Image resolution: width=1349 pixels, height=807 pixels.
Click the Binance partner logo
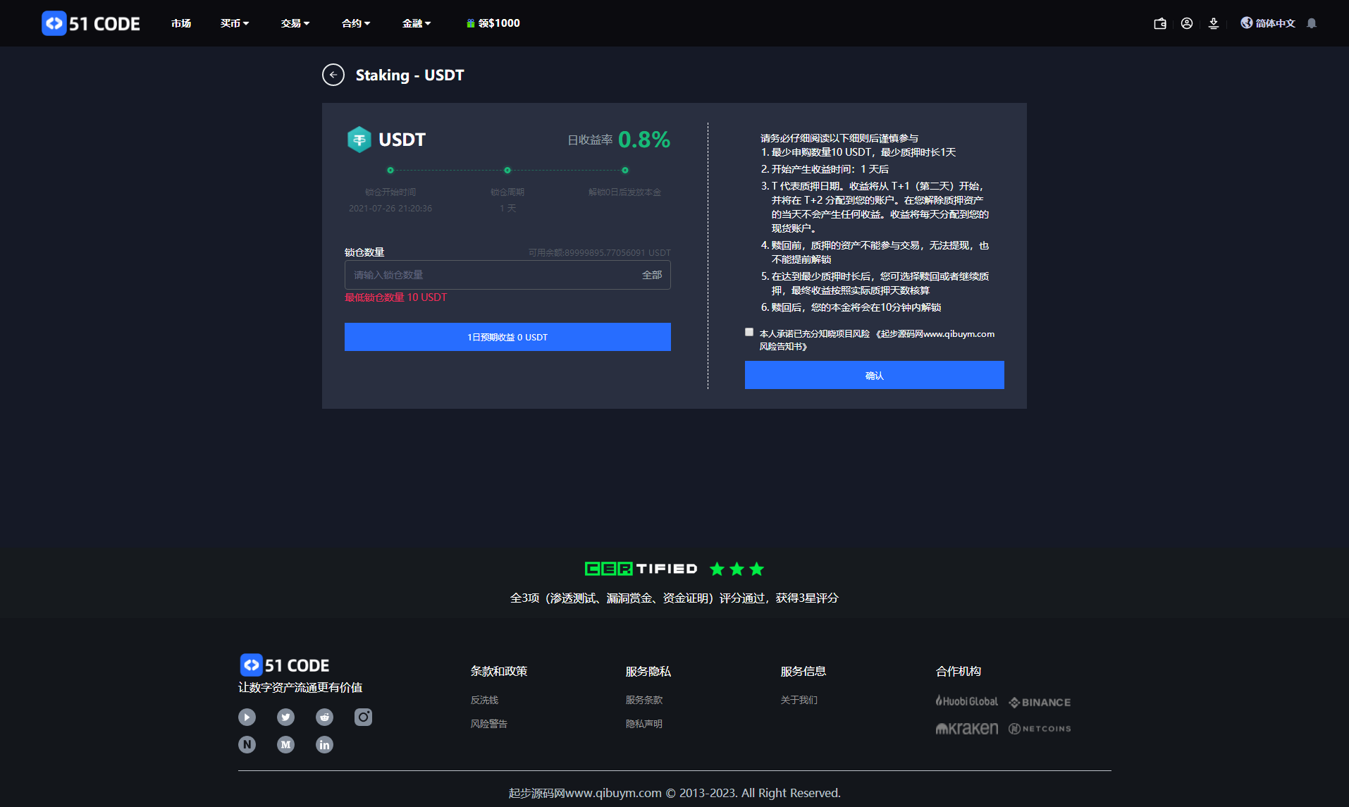pyautogui.click(x=1040, y=702)
